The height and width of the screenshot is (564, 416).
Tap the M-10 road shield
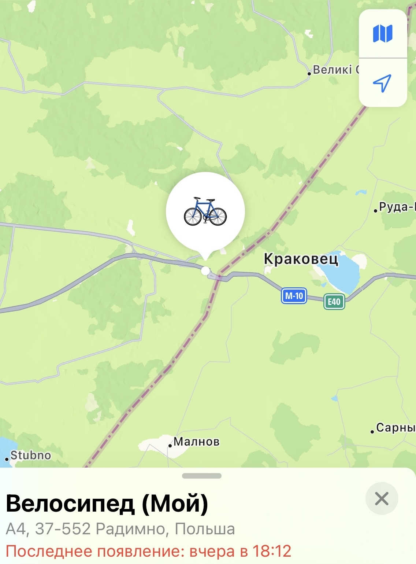294,296
